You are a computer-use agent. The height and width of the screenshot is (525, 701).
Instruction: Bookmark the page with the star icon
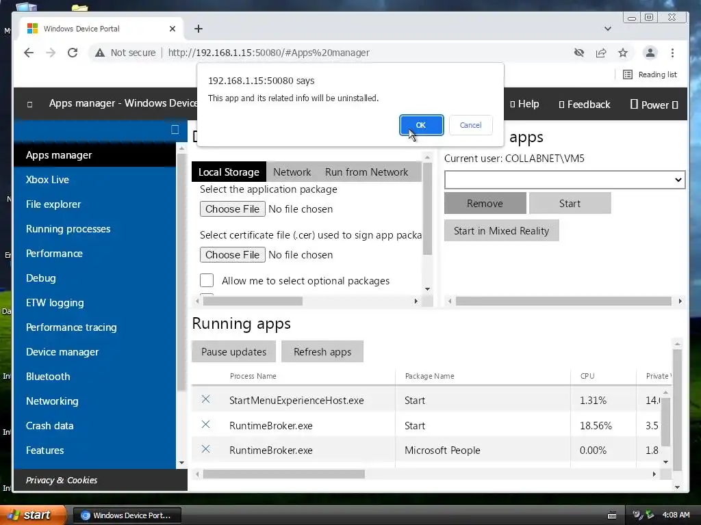[x=623, y=53]
